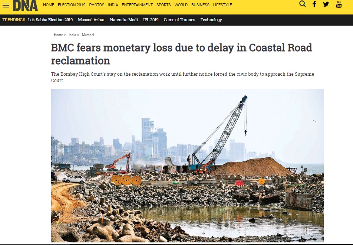Image resolution: width=353 pixels, height=245 pixels.
Task: Click the India breadcrumb link
Action: tap(72, 35)
